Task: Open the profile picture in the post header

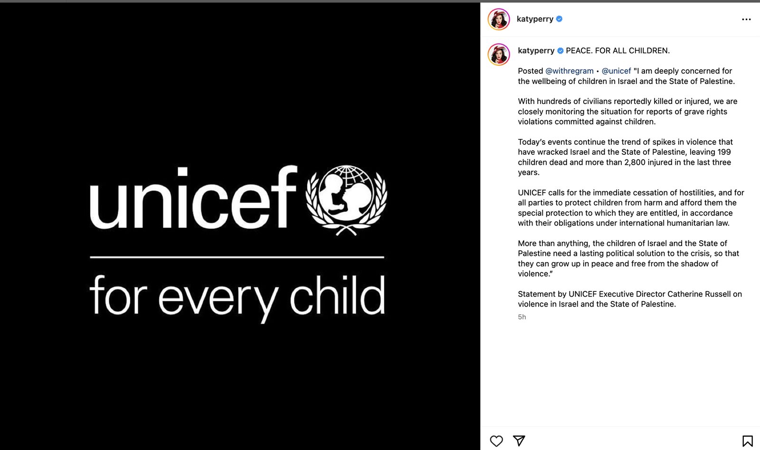Action: (499, 19)
